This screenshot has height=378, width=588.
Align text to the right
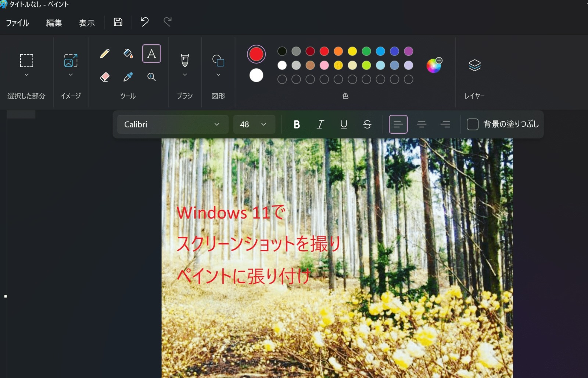[x=445, y=124]
